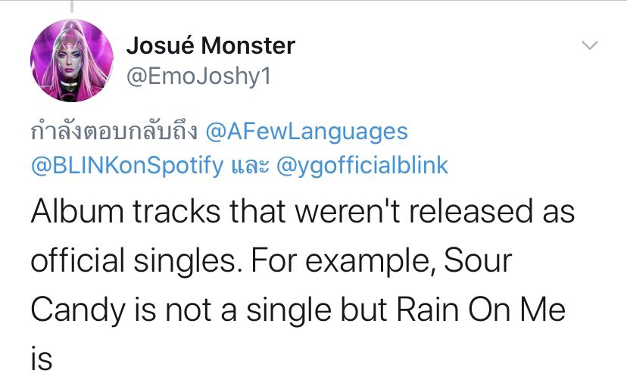Viewport: 627px width, 389px height.
Task: Click the Thai replying-to label กำลังตอบกลับถึง
Action: pyautogui.click(x=114, y=132)
